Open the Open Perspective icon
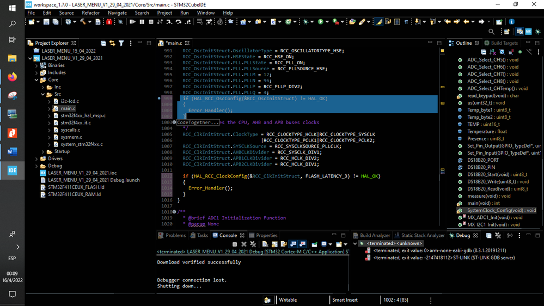Viewport: 544px width, 306px height. (x=507, y=32)
